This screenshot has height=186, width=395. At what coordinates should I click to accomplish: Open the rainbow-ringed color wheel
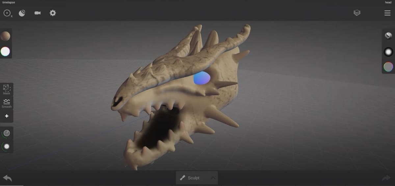click(388, 67)
